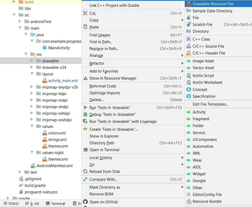252x207 pixels.
Task: Open the Activity submenu entry
Action: coord(219,112)
